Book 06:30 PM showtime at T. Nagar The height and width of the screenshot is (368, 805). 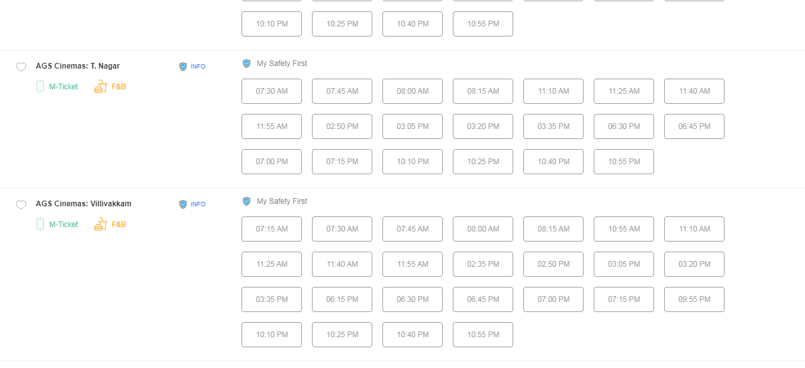[x=624, y=126]
